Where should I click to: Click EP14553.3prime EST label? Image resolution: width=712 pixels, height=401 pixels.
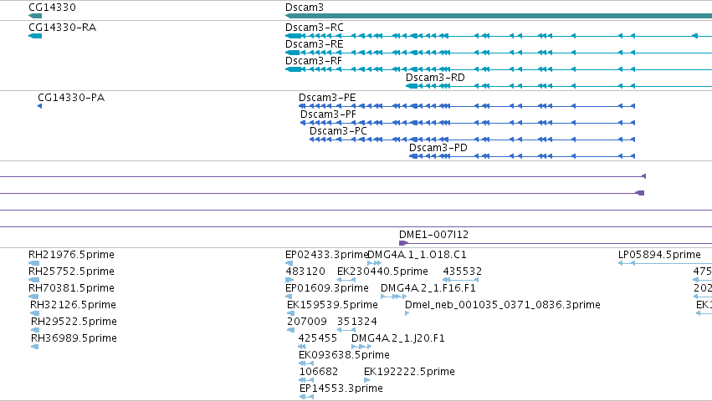click(341, 388)
